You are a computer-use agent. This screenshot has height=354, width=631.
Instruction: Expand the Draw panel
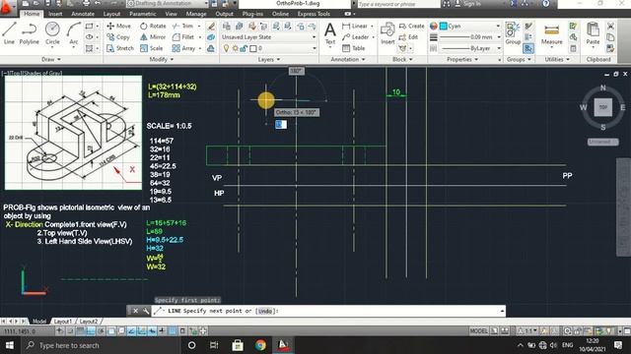[51, 59]
